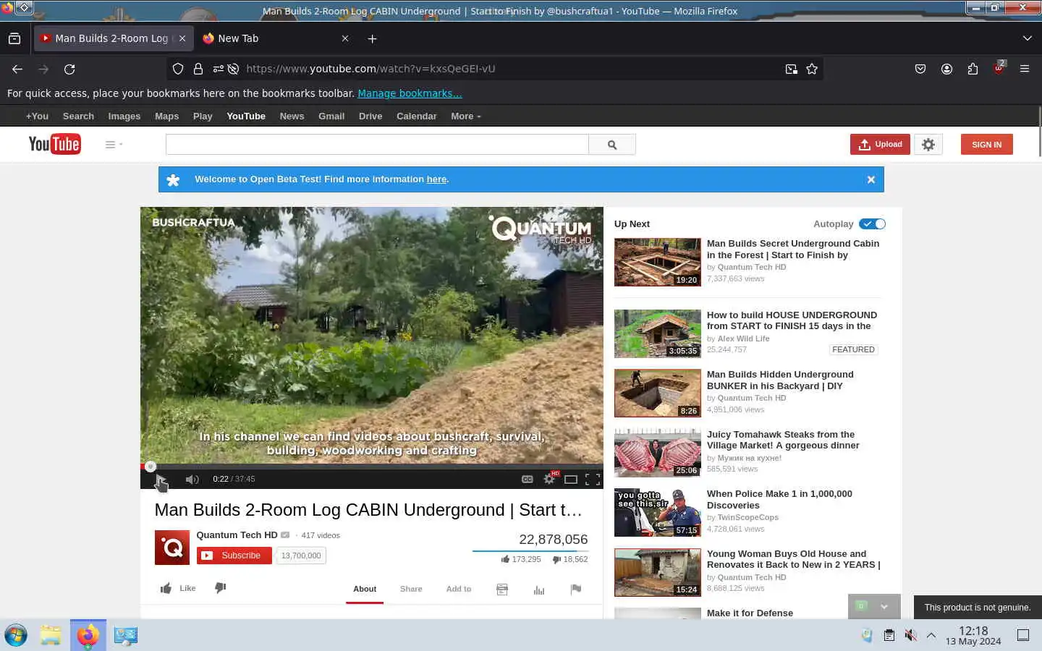Save page to Pocket
The height and width of the screenshot is (651, 1042).
(x=920, y=69)
